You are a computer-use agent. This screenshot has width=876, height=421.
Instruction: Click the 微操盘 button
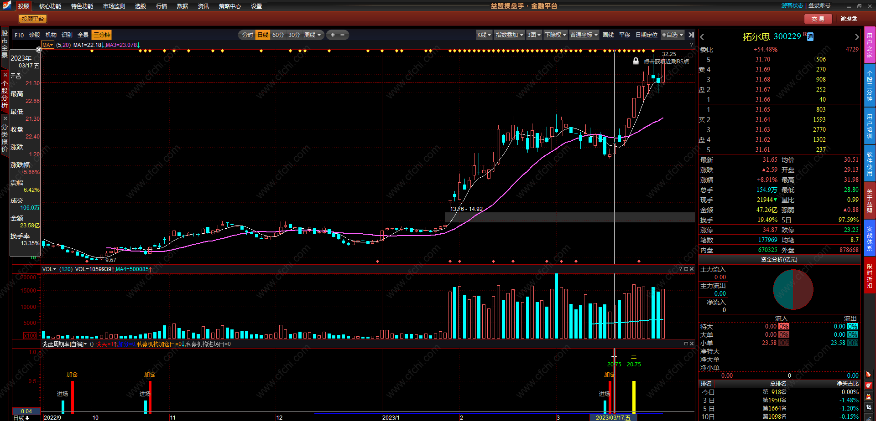pyautogui.click(x=849, y=19)
